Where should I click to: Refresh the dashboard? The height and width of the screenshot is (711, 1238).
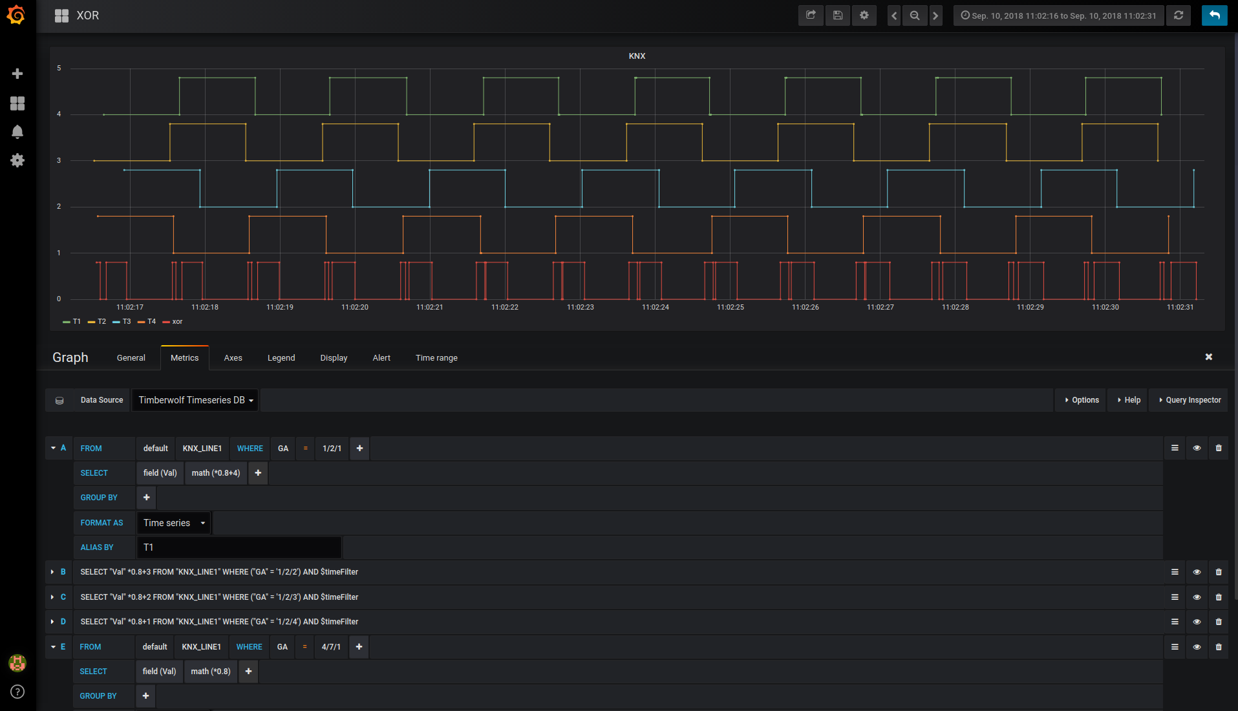point(1179,16)
